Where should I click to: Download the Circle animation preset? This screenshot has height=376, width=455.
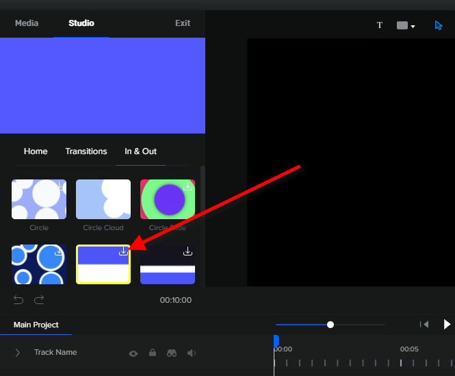(59, 186)
